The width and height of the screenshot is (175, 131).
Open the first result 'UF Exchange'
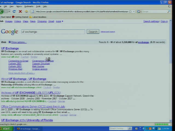pos(10,48)
